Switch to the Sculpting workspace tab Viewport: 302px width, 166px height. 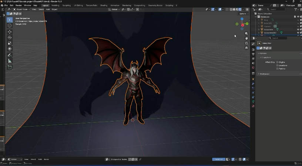(67, 6)
